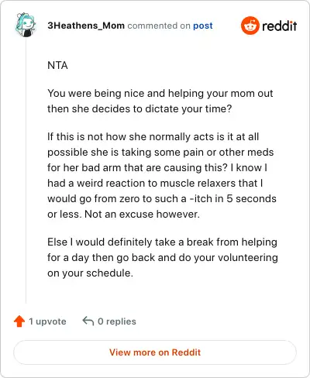
Task: Click the 3Heathens_Mom user avatar
Action: pyautogui.click(x=25, y=25)
